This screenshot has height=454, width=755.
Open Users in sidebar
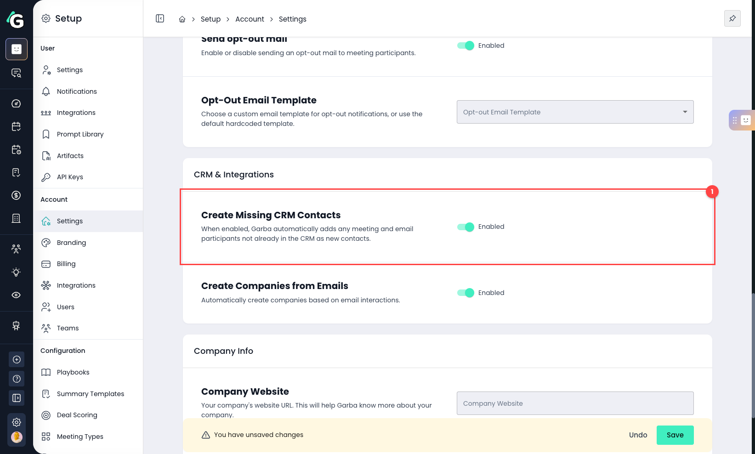coord(88,307)
